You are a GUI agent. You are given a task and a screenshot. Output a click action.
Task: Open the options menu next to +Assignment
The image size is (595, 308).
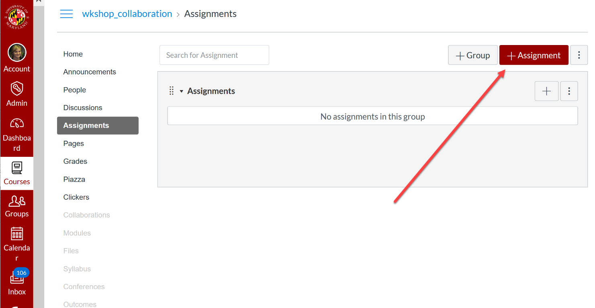click(x=579, y=55)
